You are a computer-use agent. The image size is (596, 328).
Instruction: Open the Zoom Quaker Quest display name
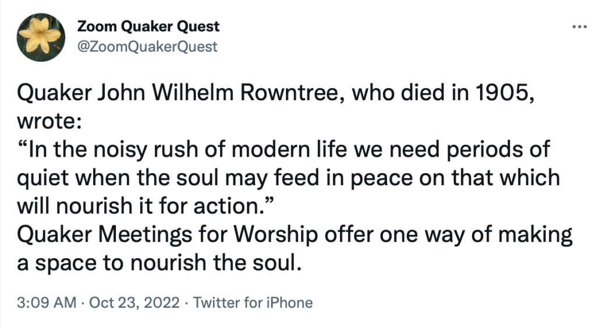(x=148, y=27)
